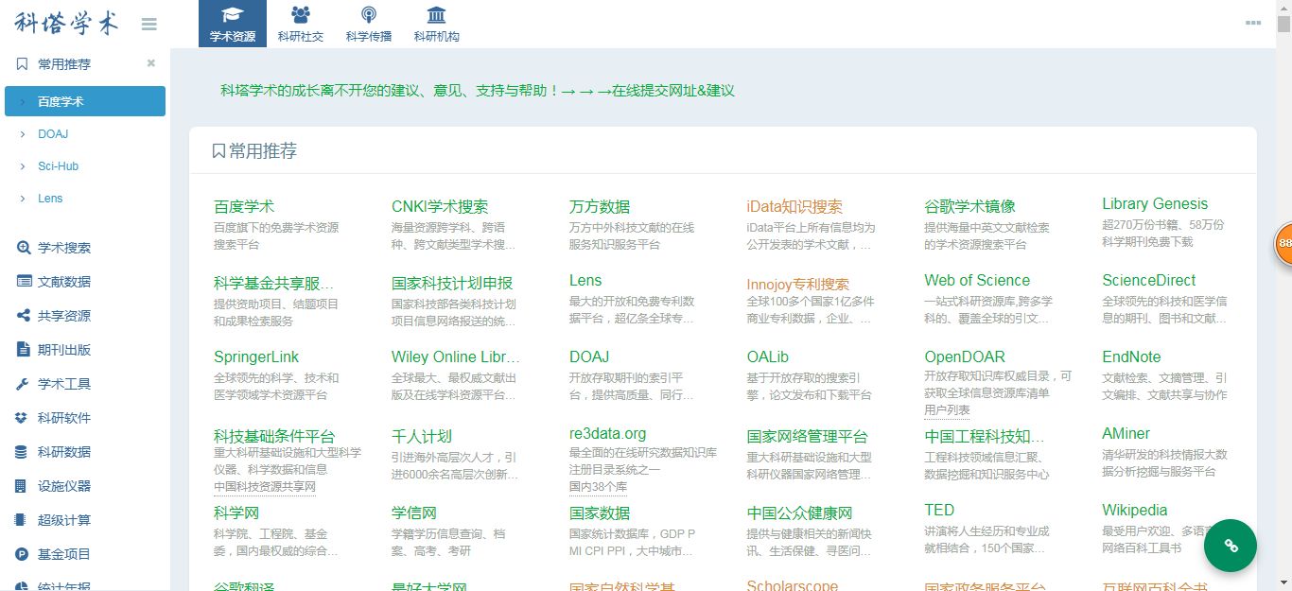
Task: Select Lens in the sidebar list
Action: (x=50, y=199)
